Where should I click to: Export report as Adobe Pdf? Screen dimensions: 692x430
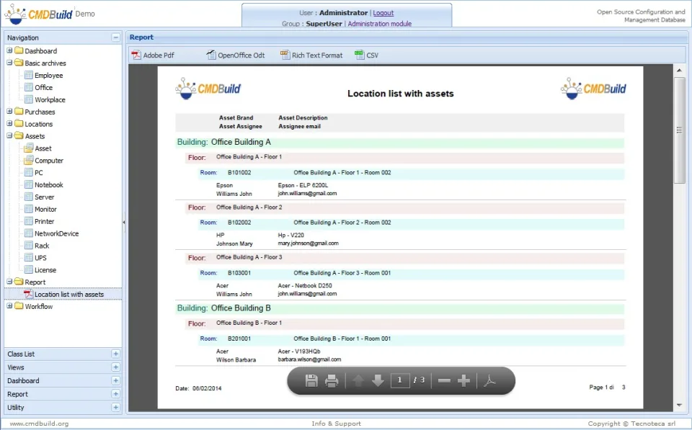[153, 55]
